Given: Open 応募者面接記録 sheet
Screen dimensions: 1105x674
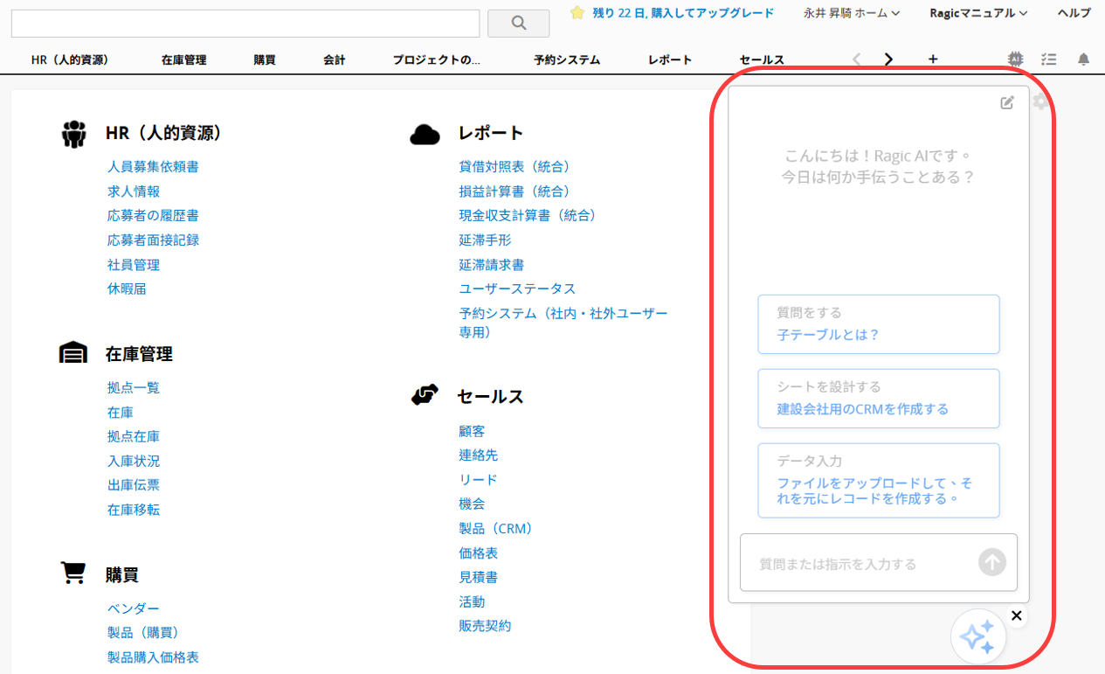Looking at the screenshot, I should [153, 240].
